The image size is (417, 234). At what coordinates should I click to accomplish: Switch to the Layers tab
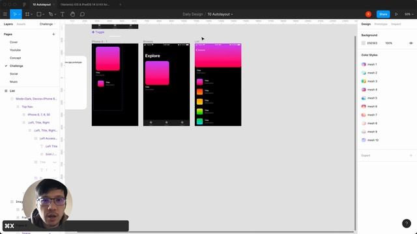pos(8,24)
